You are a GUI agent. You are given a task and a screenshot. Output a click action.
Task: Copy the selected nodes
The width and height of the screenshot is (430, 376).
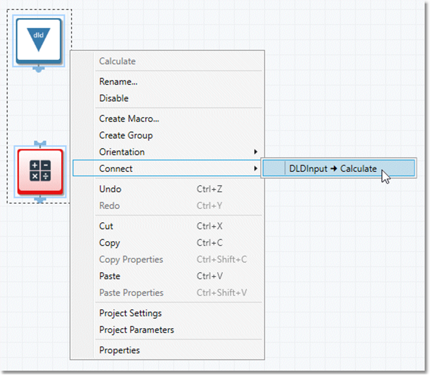(109, 243)
